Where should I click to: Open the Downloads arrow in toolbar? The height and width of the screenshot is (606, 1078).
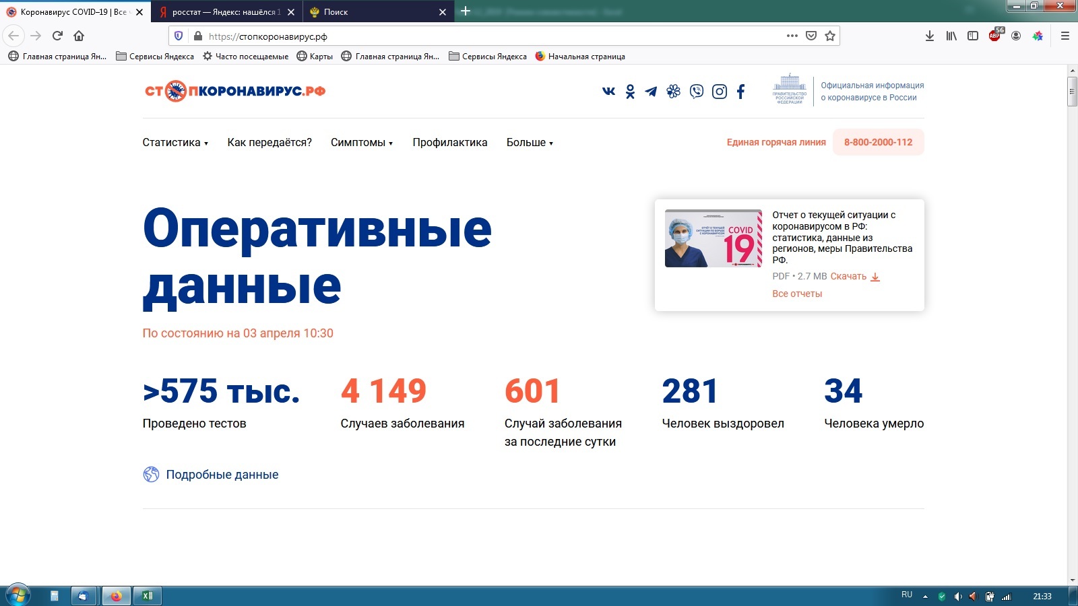930,36
